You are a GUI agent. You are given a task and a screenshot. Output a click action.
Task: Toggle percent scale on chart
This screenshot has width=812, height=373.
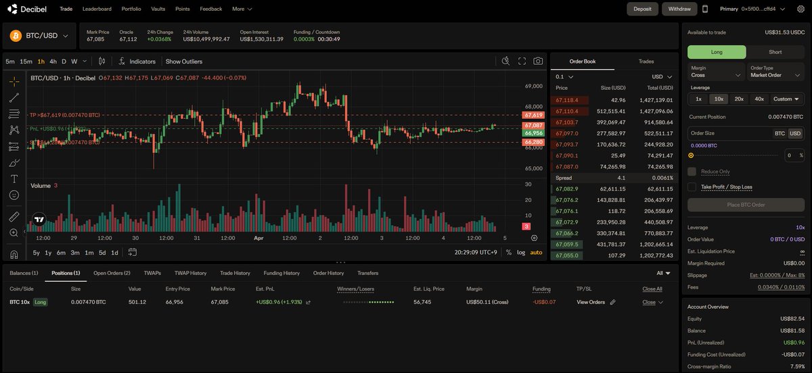point(508,252)
